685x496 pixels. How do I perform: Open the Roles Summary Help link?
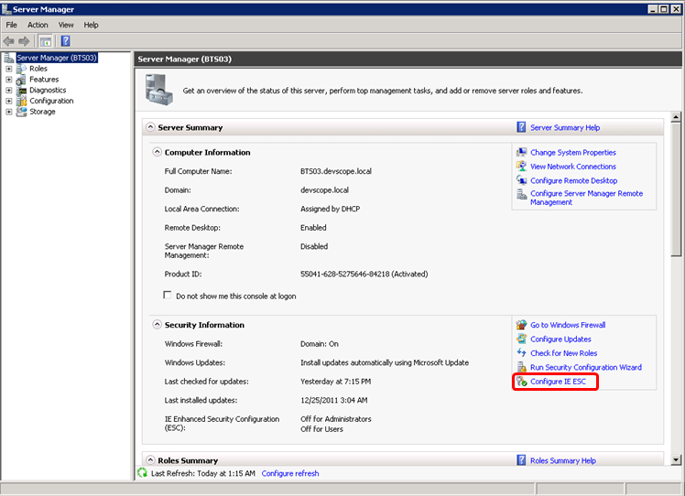coord(562,460)
